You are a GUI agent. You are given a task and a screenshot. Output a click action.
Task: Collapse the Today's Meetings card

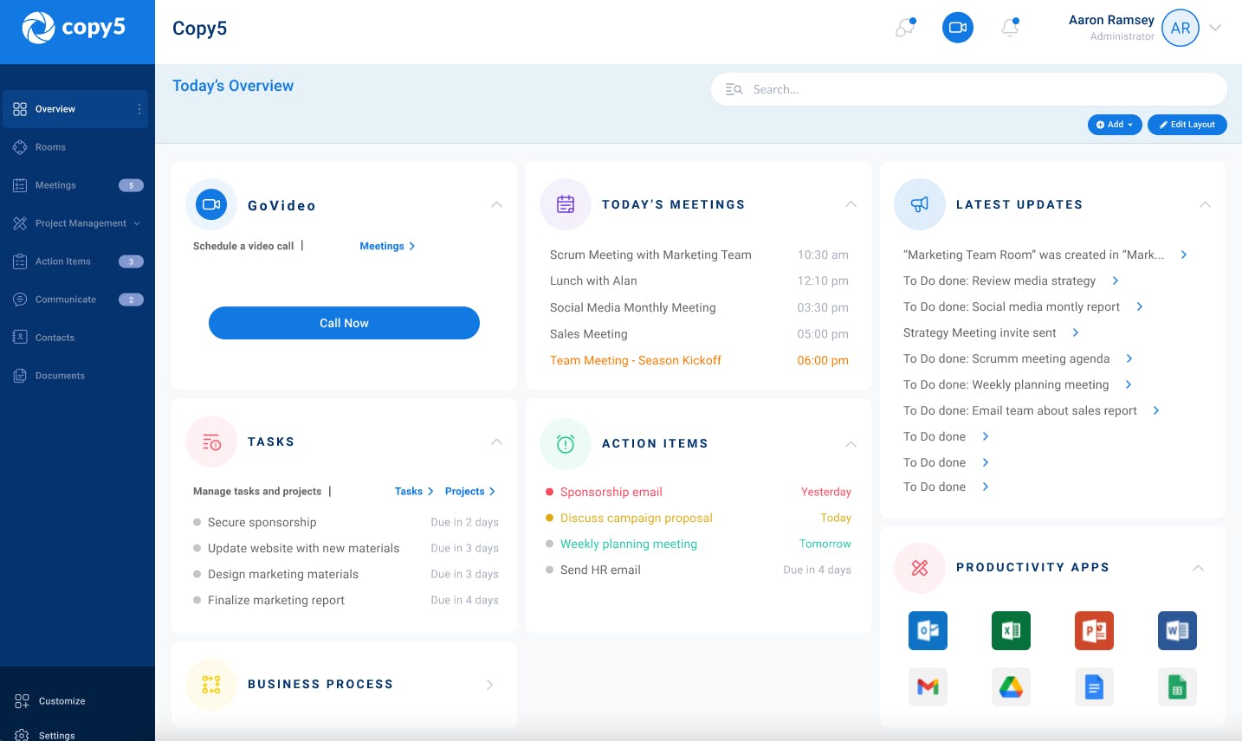pos(851,204)
